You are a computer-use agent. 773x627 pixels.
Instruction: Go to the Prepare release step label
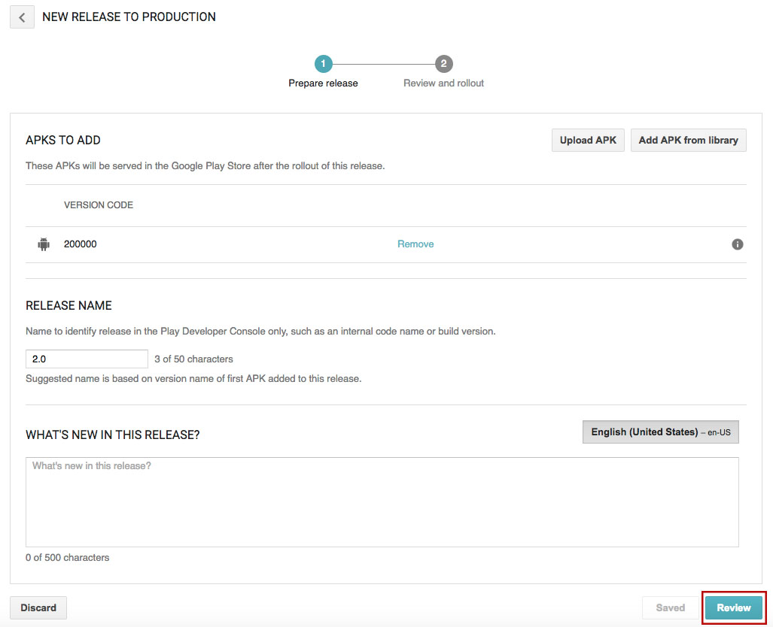click(323, 83)
